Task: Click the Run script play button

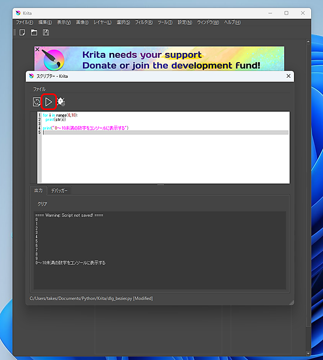Action: click(x=48, y=101)
